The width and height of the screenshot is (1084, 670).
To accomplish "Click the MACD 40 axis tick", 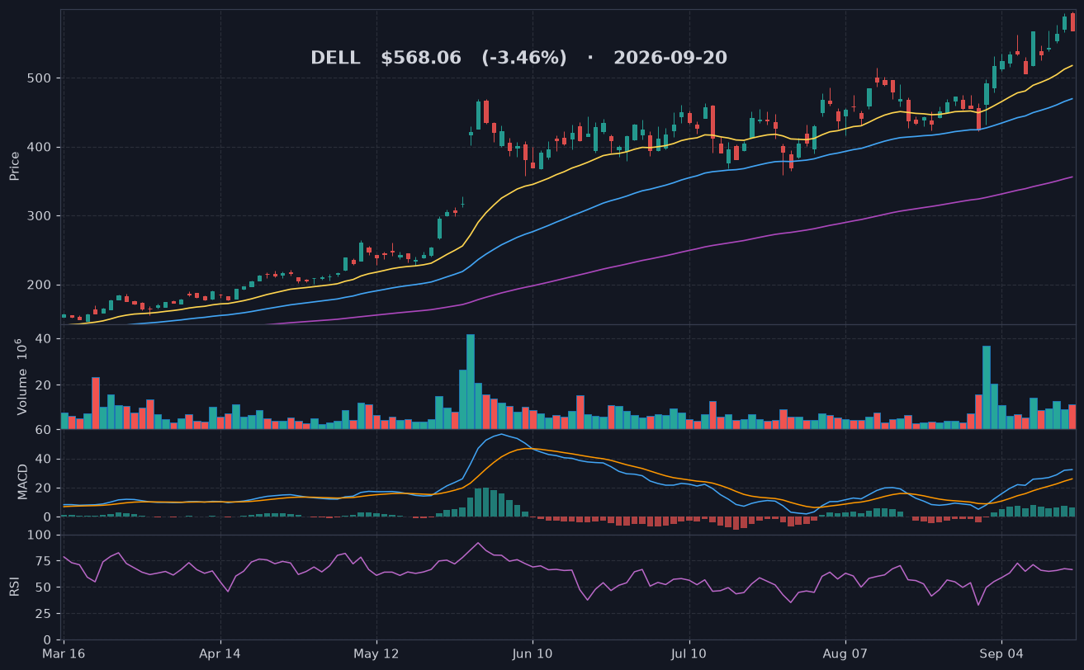I will tap(45, 459).
